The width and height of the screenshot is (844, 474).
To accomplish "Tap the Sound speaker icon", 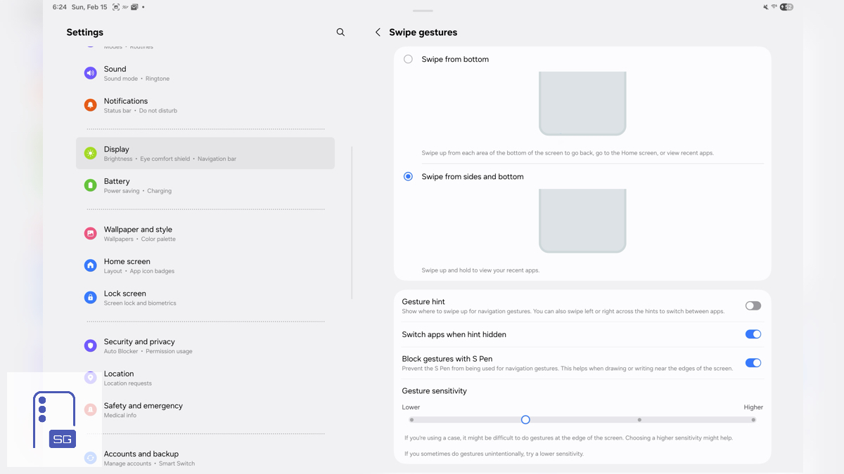I will click(x=90, y=73).
